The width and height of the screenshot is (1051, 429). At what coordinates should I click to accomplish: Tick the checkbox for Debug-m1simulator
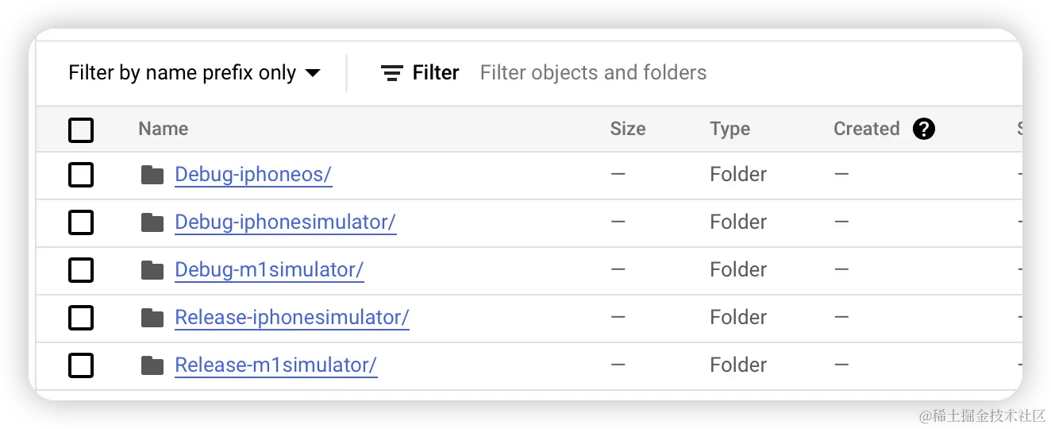(x=81, y=270)
